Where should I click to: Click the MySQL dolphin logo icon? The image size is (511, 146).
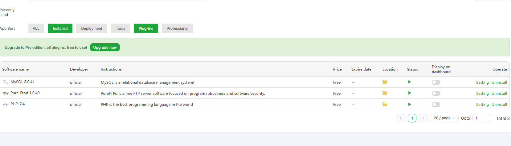[5, 82]
